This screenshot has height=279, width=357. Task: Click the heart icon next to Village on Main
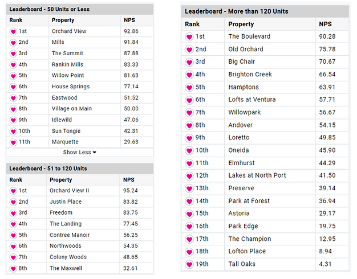coord(13,109)
